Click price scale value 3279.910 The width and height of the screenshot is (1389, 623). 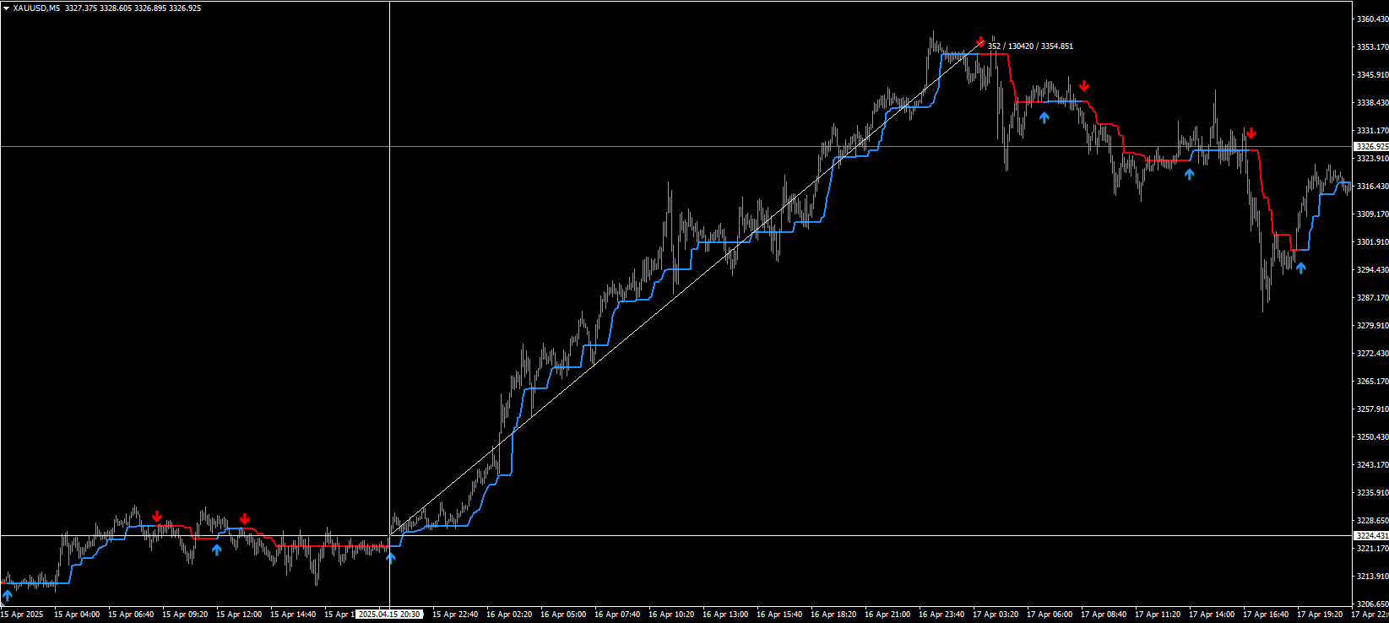pyautogui.click(x=1372, y=326)
